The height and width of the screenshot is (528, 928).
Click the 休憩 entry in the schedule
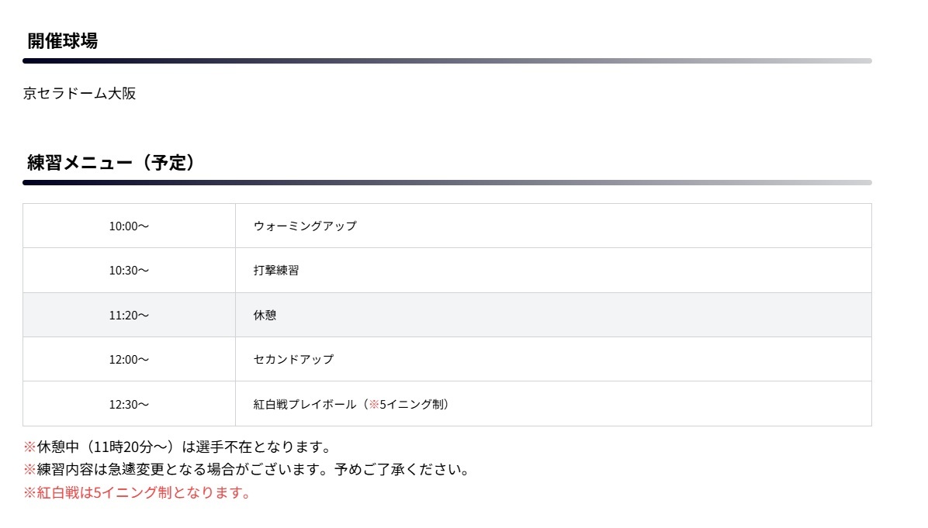pos(265,316)
